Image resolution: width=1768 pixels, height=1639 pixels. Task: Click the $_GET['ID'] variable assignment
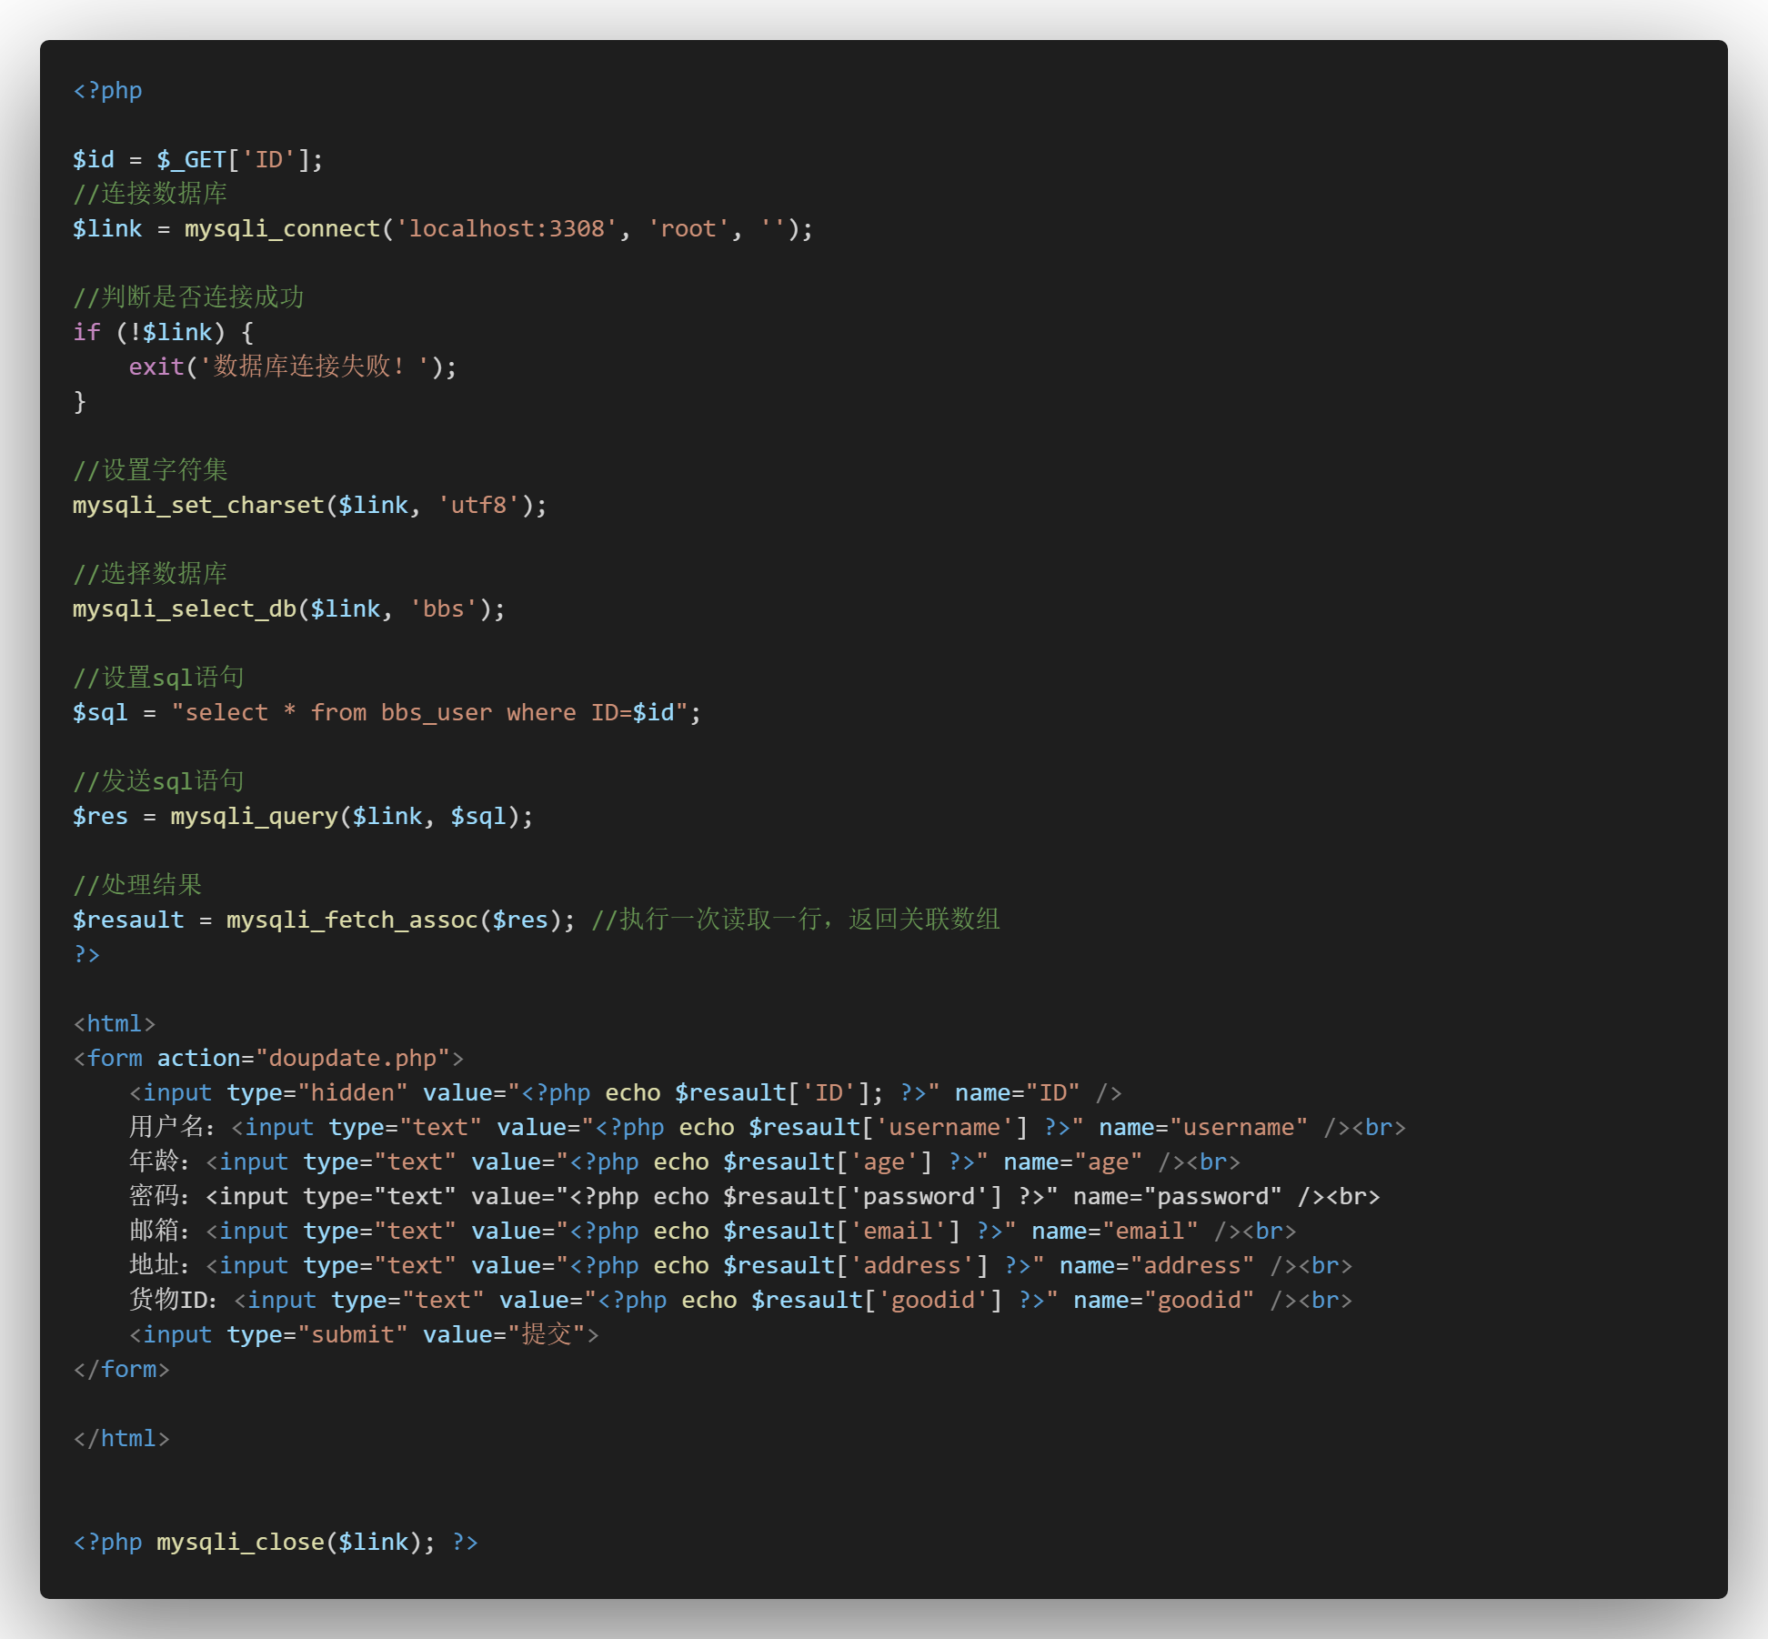coord(196,158)
